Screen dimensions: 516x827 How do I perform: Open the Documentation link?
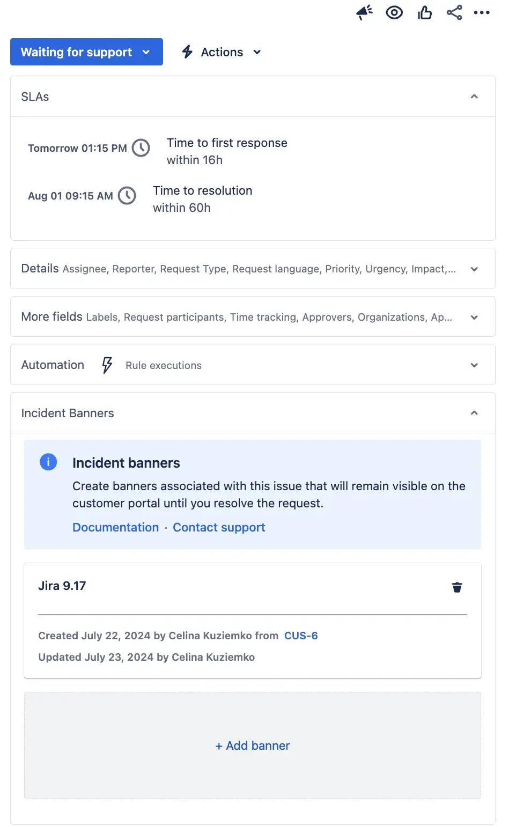click(x=116, y=528)
